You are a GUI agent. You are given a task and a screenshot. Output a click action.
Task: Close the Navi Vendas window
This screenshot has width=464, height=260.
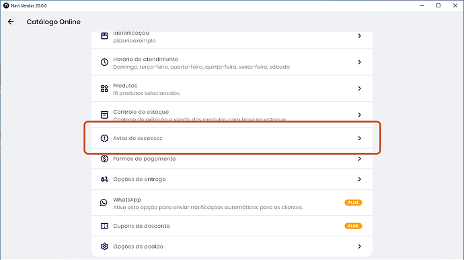pyautogui.click(x=455, y=5)
